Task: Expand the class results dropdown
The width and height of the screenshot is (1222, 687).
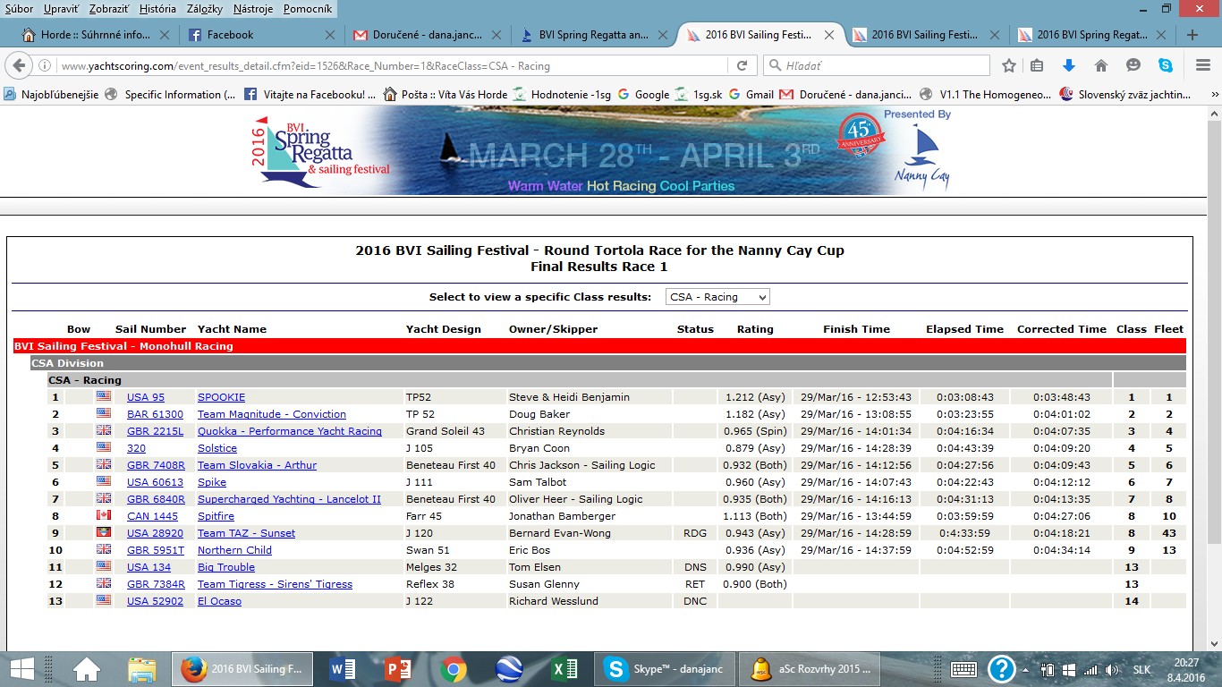Action: 717,297
